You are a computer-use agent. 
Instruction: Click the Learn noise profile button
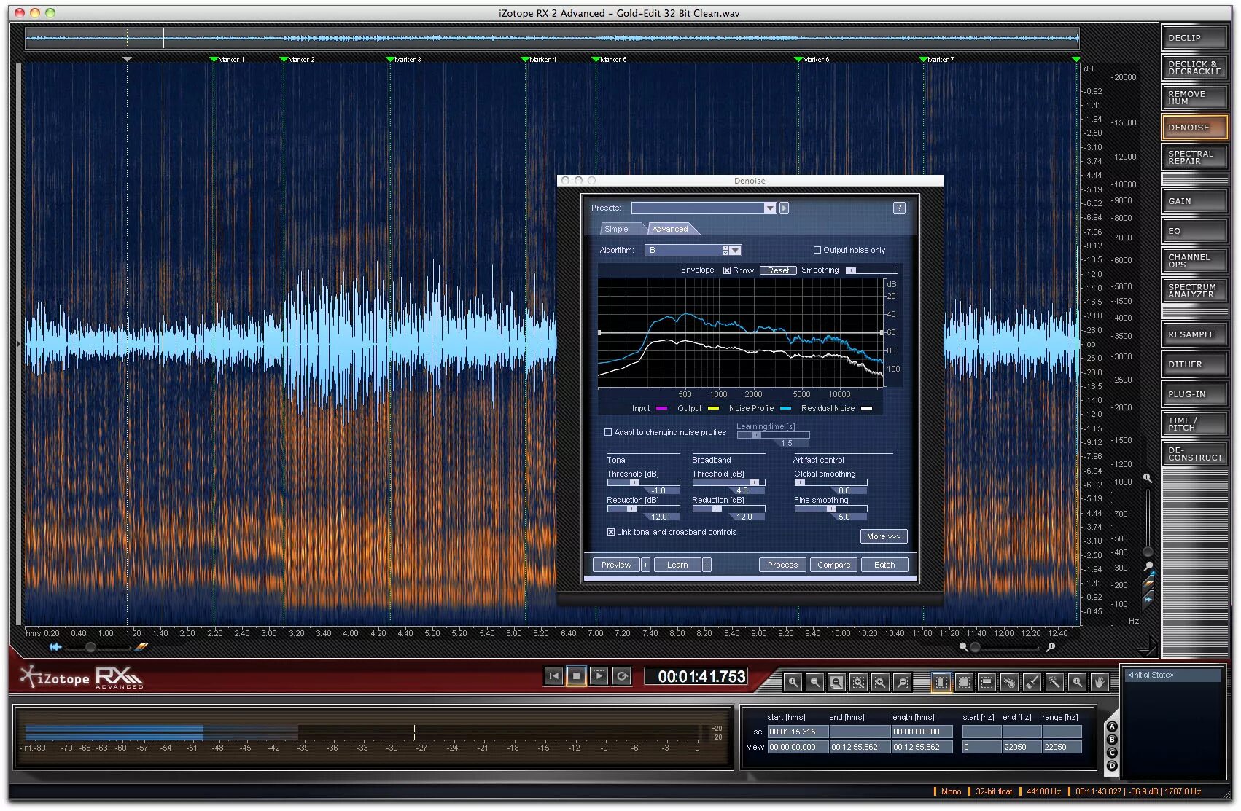coord(677,565)
